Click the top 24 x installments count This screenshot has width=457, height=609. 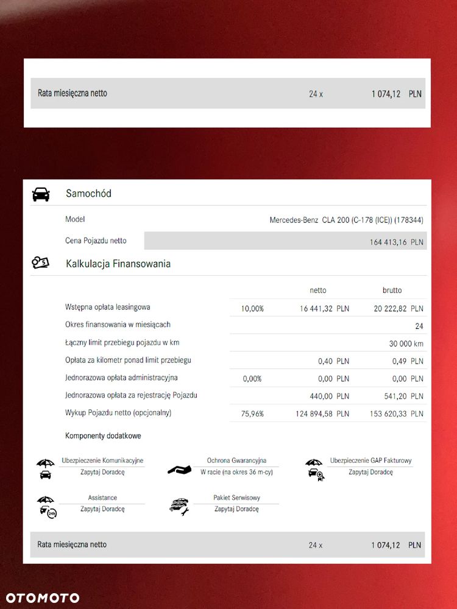point(316,94)
